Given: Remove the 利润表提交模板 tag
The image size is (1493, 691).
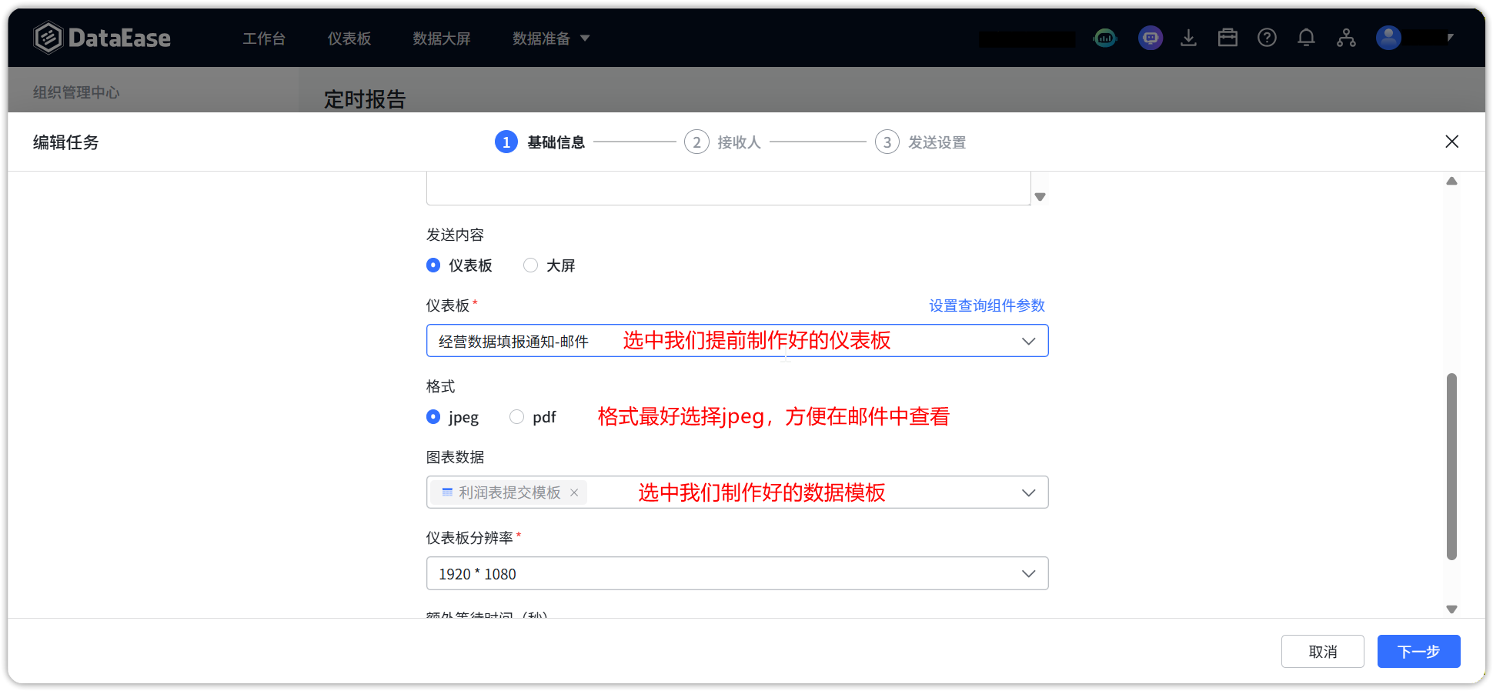Looking at the screenshot, I should (x=574, y=492).
